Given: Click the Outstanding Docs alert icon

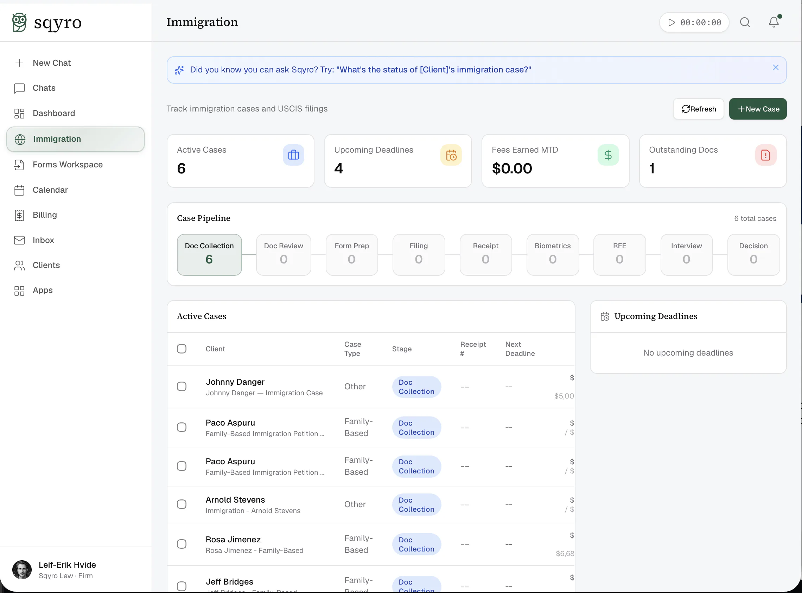Looking at the screenshot, I should (x=765, y=155).
